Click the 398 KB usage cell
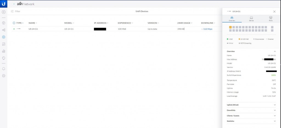This screenshot has width=281, height=128. (181, 29)
